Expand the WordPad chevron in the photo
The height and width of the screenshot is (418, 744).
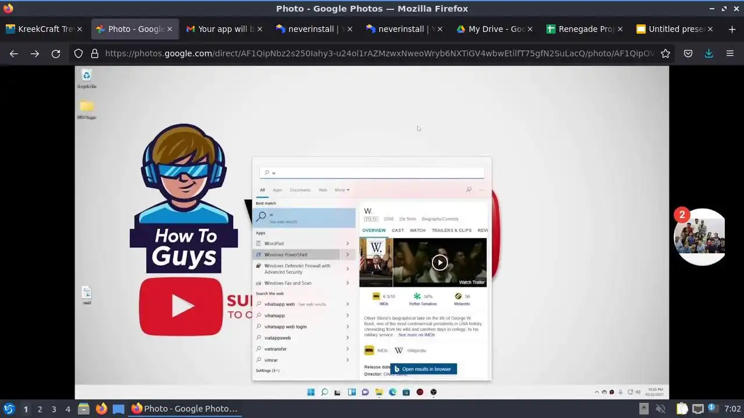(348, 243)
